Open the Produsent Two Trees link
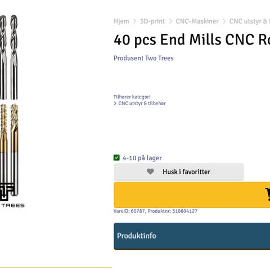 coord(143,58)
